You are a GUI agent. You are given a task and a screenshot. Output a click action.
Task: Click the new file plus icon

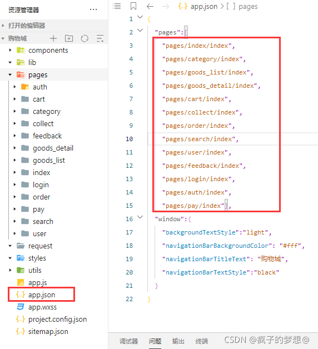[x=53, y=38]
